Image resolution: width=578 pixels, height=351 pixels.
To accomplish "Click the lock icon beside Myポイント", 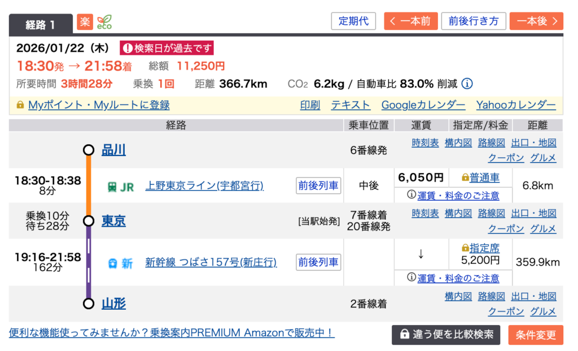I will tap(20, 105).
